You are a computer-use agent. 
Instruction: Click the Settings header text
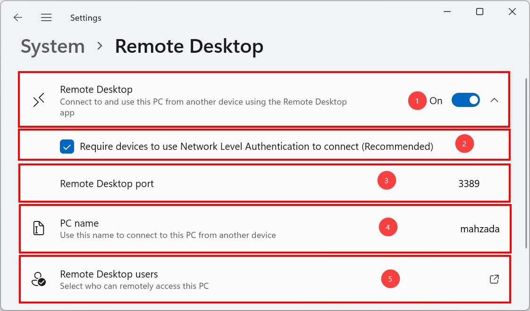point(85,17)
